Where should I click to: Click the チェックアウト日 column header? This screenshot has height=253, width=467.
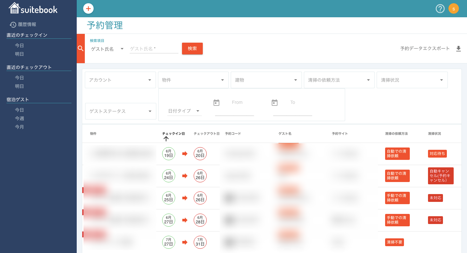(207, 134)
